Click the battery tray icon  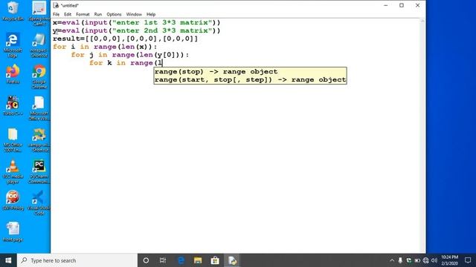pyautogui.click(x=417, y=260)
